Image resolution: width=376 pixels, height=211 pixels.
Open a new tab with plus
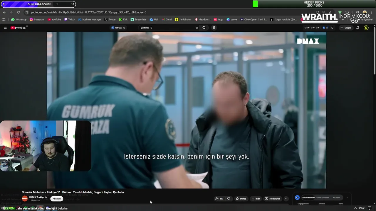coord(57,4)
